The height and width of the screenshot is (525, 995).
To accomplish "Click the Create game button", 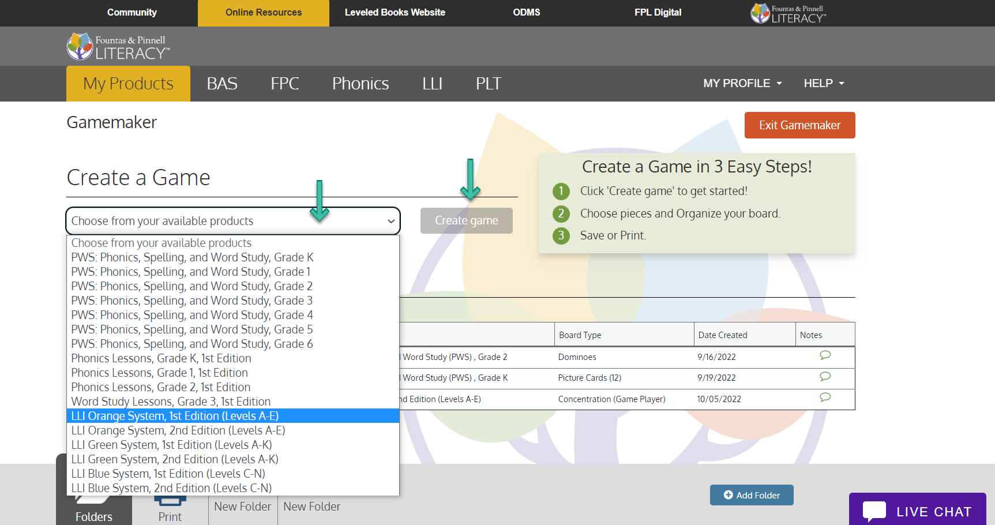I will [466, 220].
